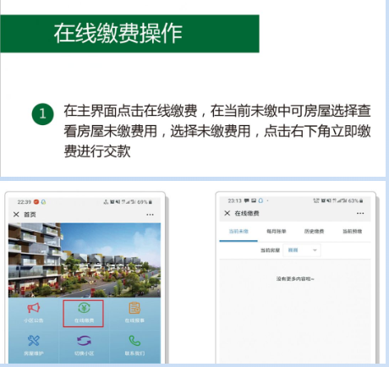The height and width of the screenshot is (367, 389).
Task: Click the dropdown arrow in house selector
Action: [x=315, y=250]
